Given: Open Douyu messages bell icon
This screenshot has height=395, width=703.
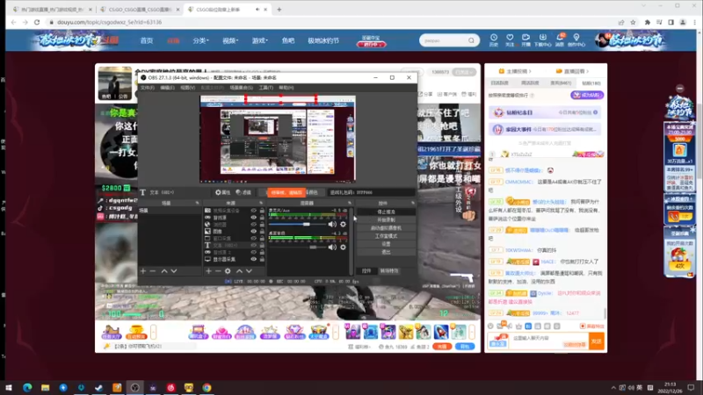Looking at the screenshot, I should click(560, 39).
